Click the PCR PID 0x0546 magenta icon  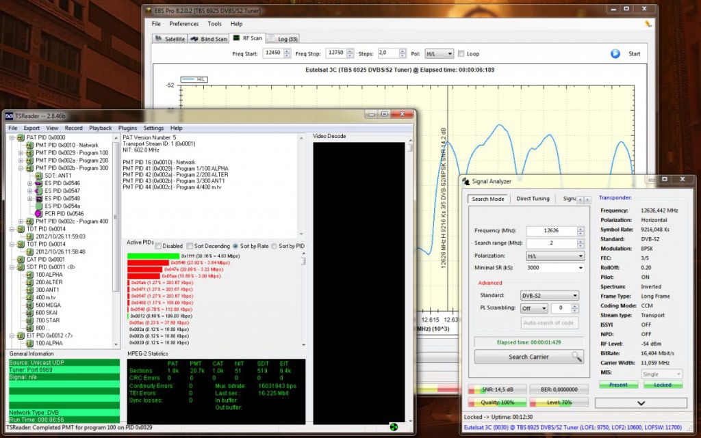click(x=39, y=213)
